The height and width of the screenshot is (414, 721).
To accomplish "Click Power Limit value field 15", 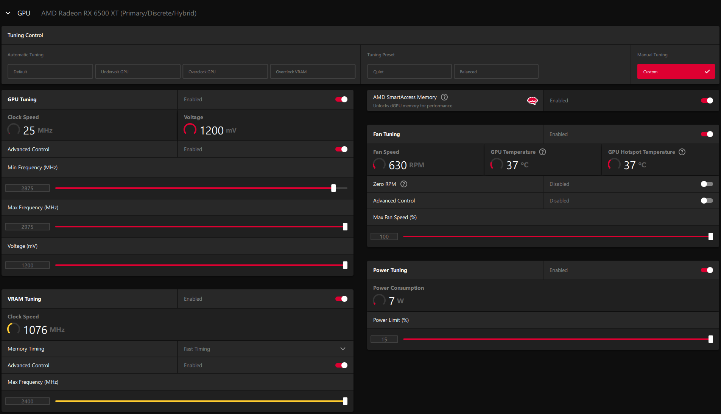I will pyautogui.click(x=384, y=339).
